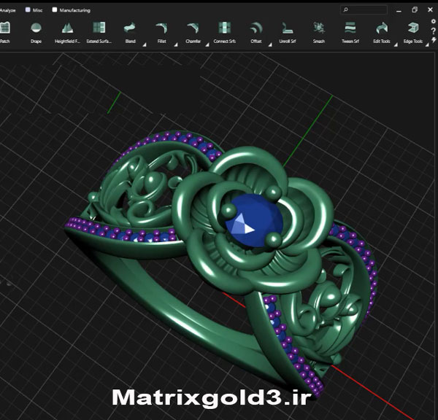Switch to the Analyze tab
Image resolution: width=438 pixels, height=420 pixels.
tap(7, 10)
